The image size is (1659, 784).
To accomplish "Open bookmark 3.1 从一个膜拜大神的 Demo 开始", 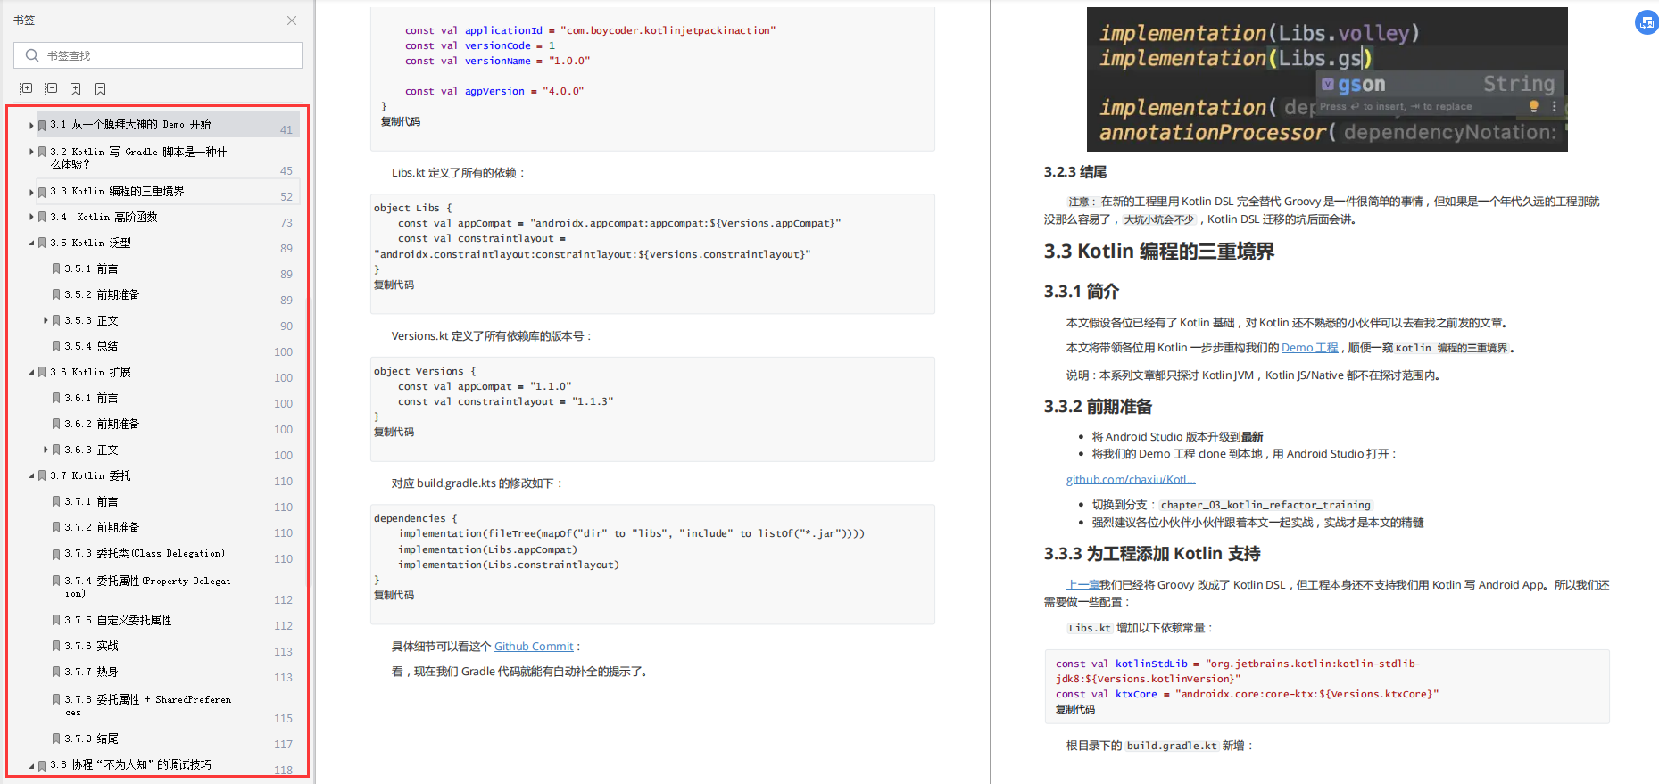I will [130, 125].
